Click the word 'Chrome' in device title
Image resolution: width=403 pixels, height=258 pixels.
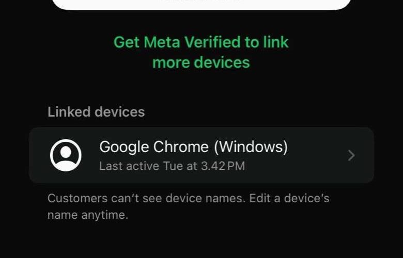tap(181, 147)
